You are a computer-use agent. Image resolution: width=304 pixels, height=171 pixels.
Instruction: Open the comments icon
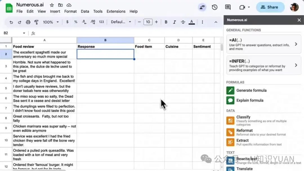coord(228,7)
